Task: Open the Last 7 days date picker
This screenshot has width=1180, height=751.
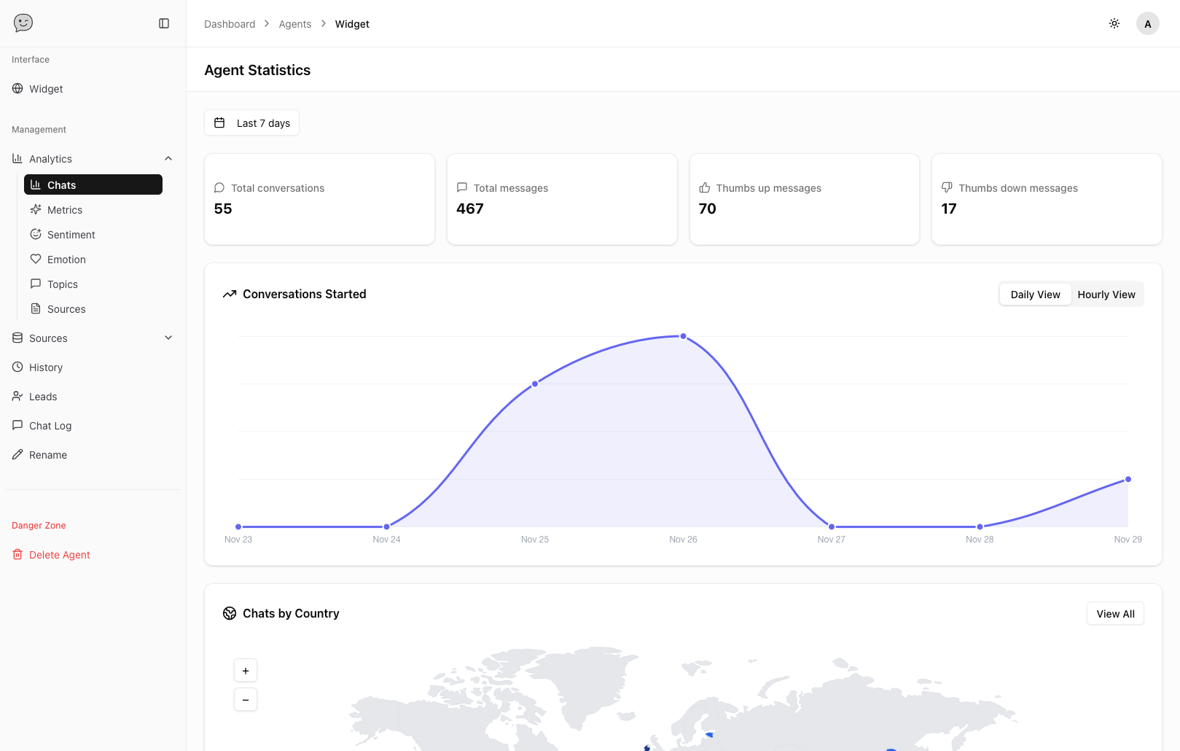Action: coord(251,122)
